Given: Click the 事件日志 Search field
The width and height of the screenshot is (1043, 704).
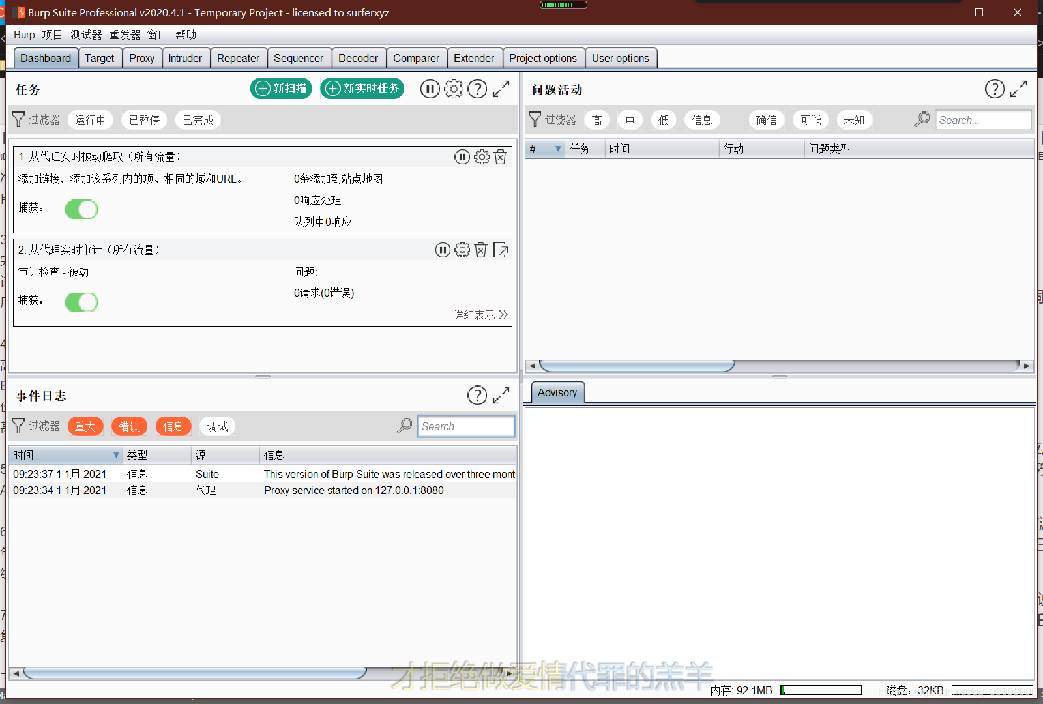Looking at the screenshot, I should [x=466, y=426].
